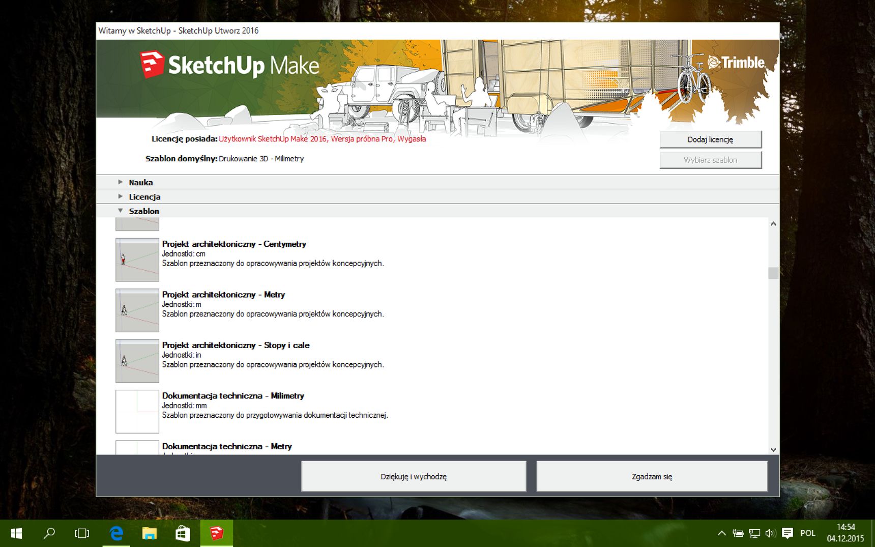The image size is (875, 547).
Task: Click the Dokumentacja techniczna - Milimetry title
Action: (233, 395)
